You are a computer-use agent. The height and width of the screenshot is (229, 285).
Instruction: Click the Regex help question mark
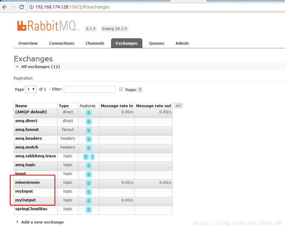pos(140,90)
